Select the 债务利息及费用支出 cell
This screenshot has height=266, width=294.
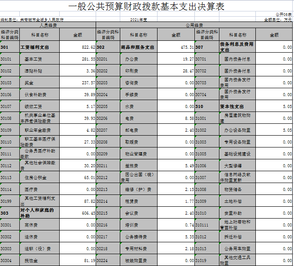point(237,47)
